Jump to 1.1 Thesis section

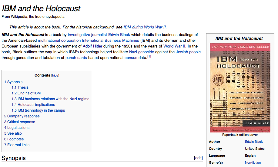20,87
